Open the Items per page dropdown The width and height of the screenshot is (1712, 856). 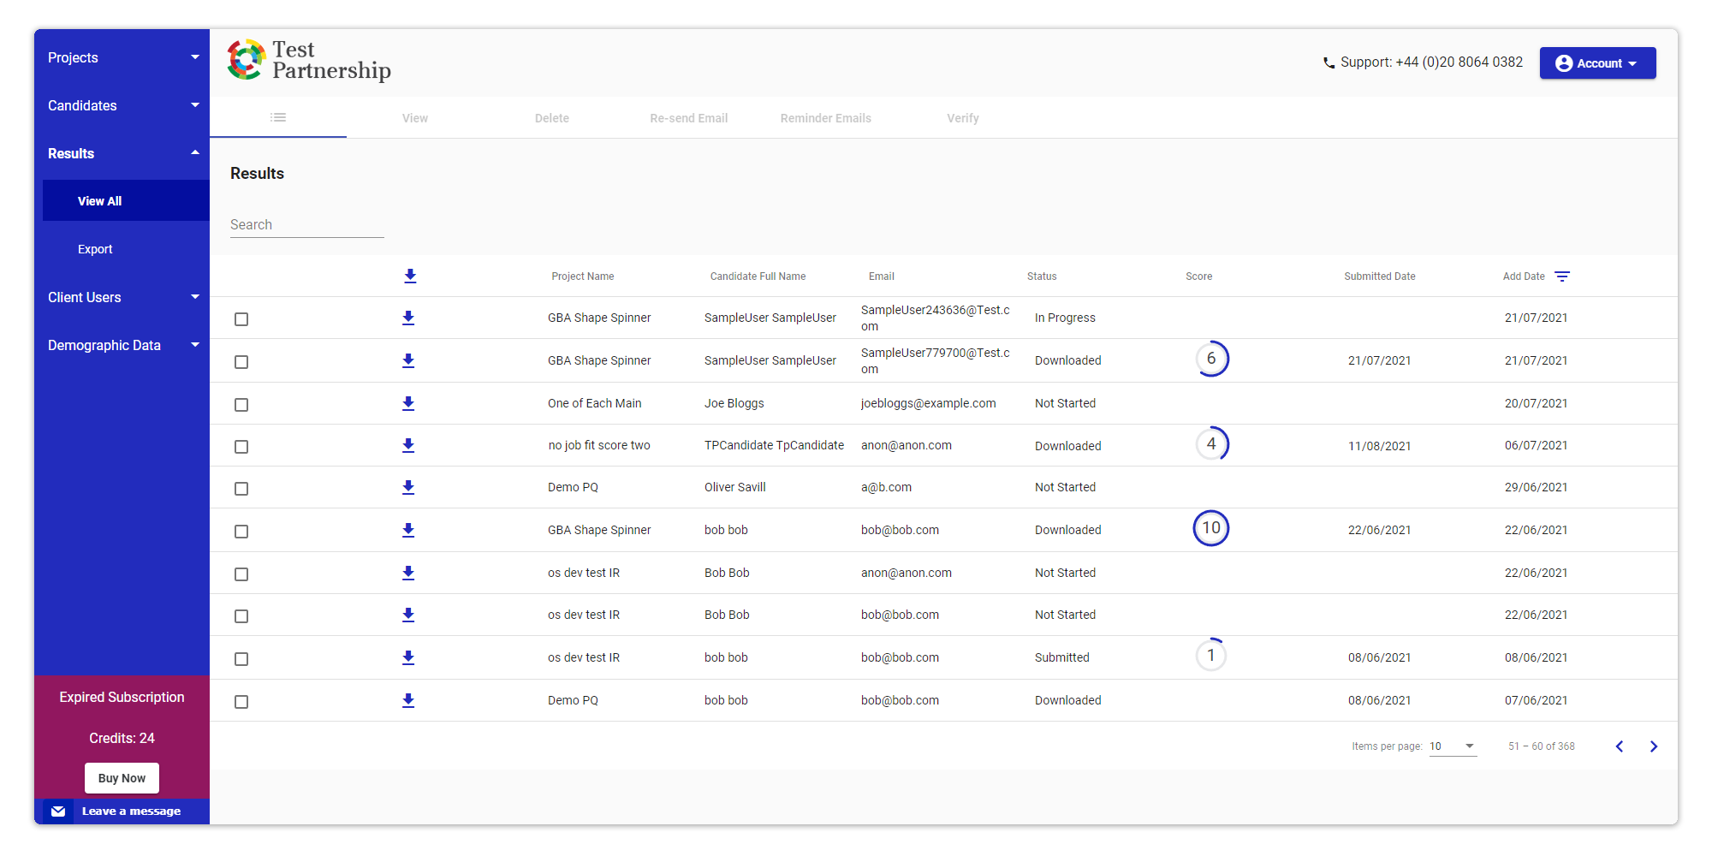pos(1453,746)
